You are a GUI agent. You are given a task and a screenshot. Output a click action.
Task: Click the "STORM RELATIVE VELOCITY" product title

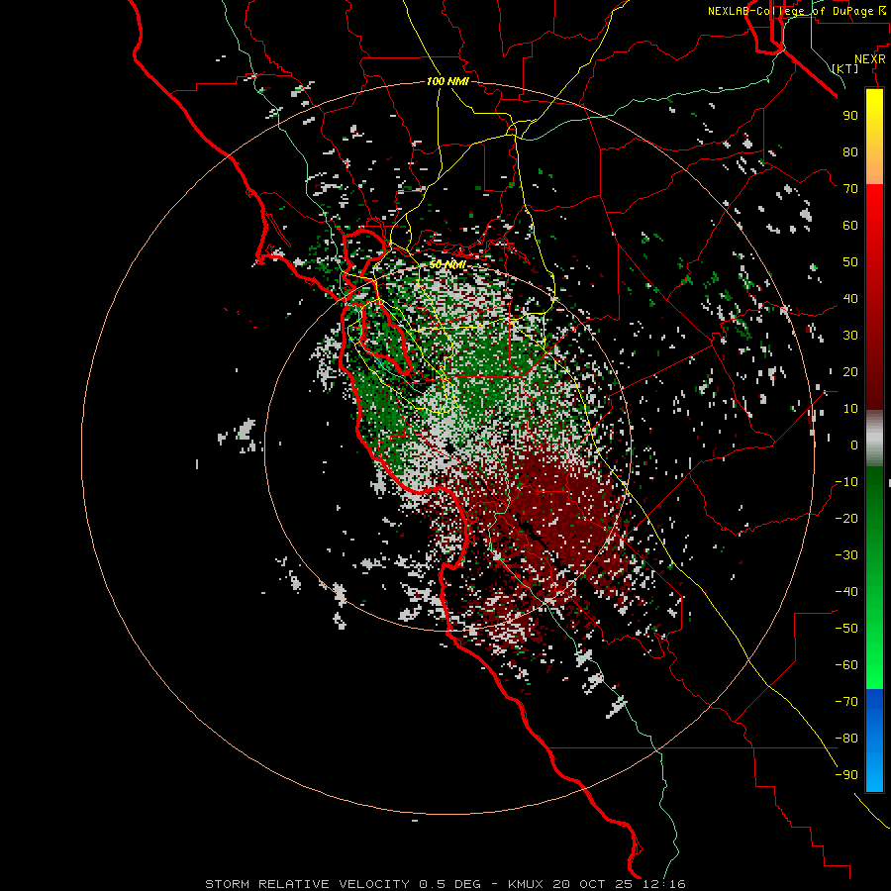(x=308, y=884)
